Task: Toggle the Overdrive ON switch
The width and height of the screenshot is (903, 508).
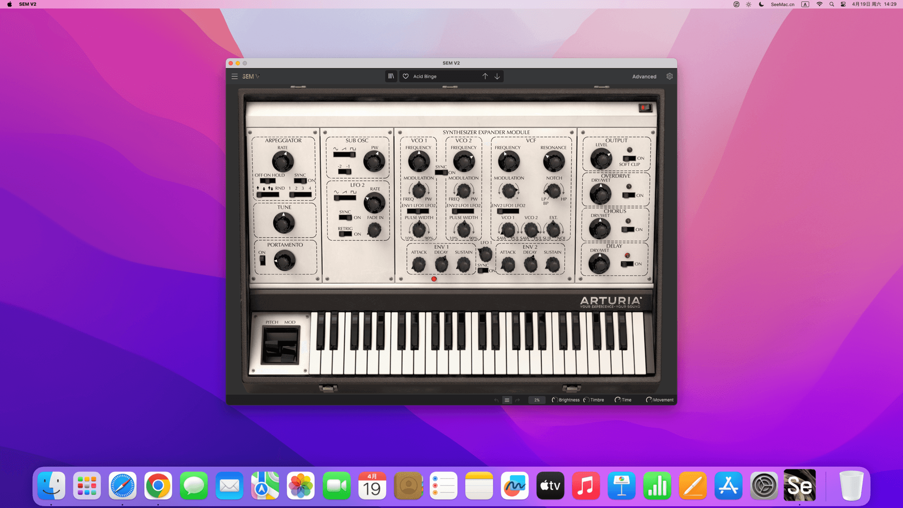Action: point(629,195)
